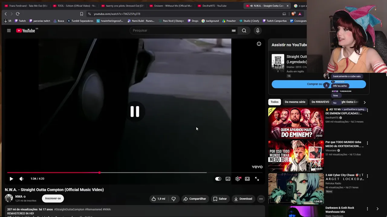Resume playback with the play button
This screenshot has height=217, width=387.
coord(11,179)
